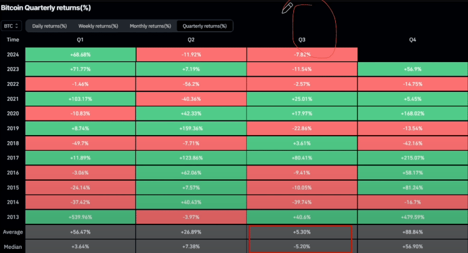Open the BTC coin selector dropdown
468x253 pixels.
pyautogui.click(x=11, y=26)
